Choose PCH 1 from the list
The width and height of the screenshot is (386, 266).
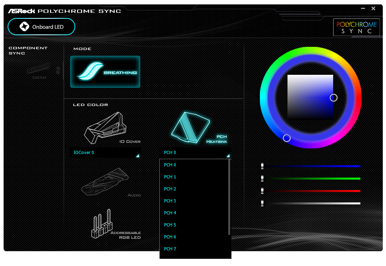pyautogui.click(x=194, y=177)
